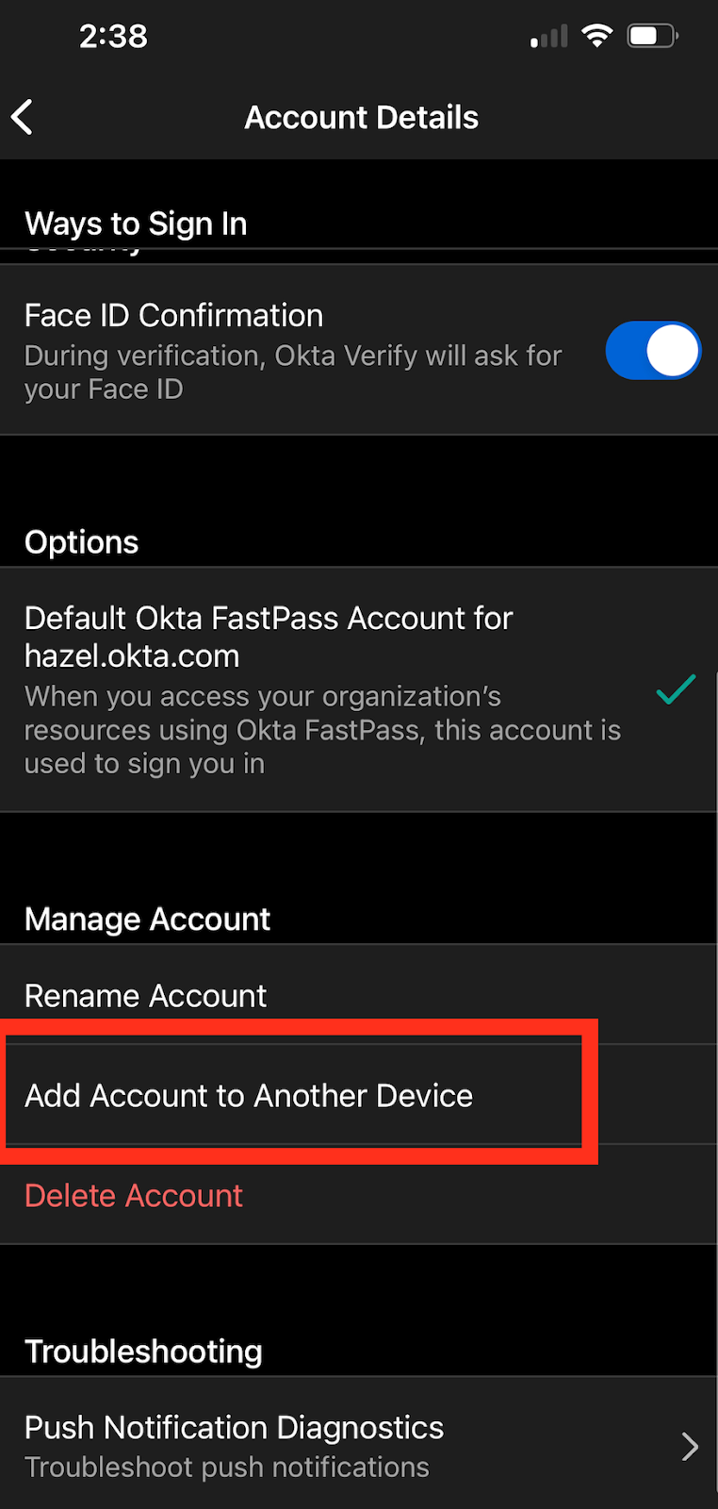This screenshot has height=1509, width=718.
Task: Tap the Okta FastPass description text
Action: (x=322, y=730)
